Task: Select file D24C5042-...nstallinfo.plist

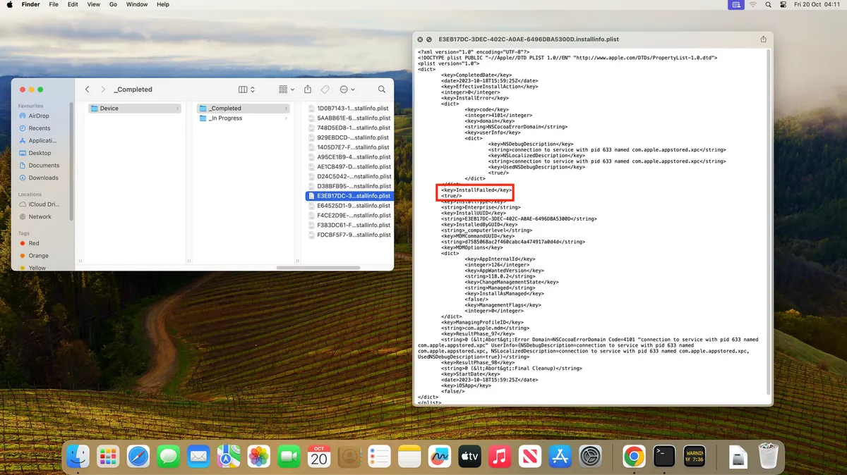Action: [x=349, y=177]
